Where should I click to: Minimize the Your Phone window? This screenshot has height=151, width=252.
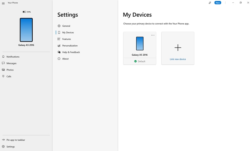pyautogui.click(x=233, y=3)
